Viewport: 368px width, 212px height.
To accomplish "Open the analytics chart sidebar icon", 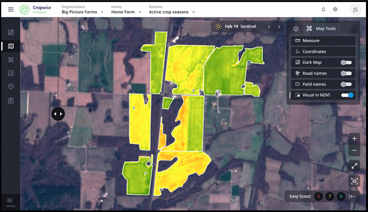I will pyautogui.click(x=11, y=73).
